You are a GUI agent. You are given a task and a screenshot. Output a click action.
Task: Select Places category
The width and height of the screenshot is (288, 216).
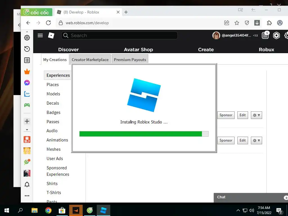[x=53, y=85]
